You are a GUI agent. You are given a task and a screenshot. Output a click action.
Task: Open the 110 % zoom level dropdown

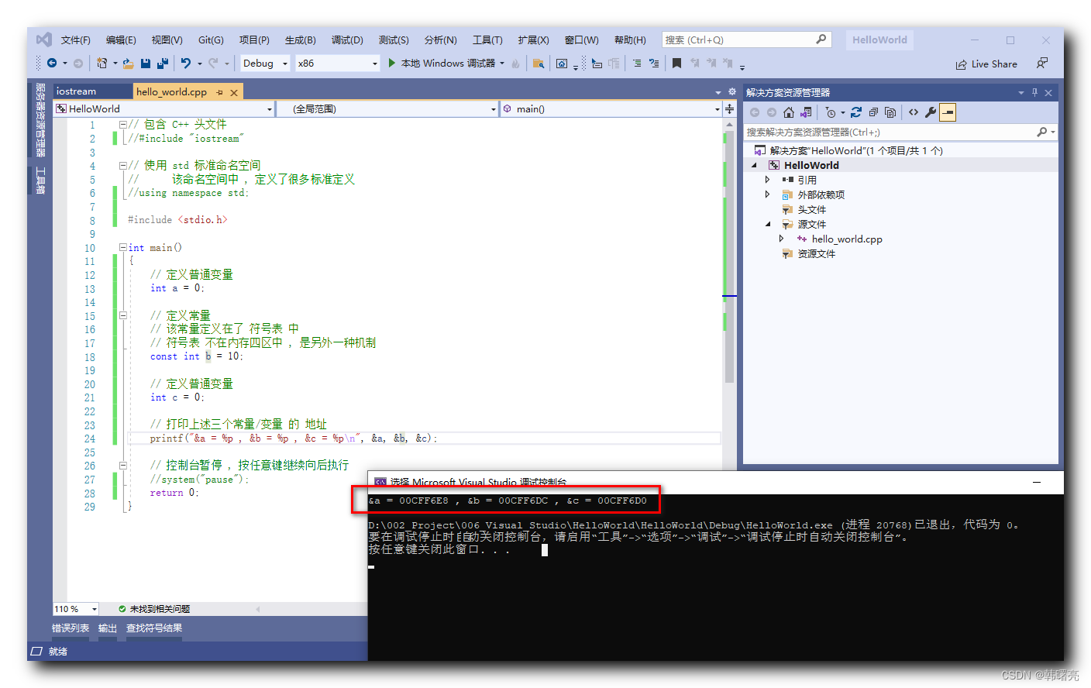(x=76, y=609)
